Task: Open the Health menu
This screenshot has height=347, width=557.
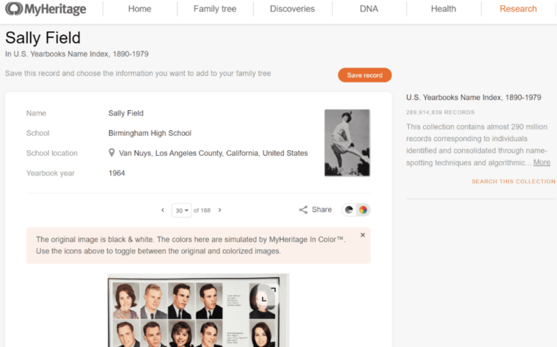Action: [x=443, y=9]
